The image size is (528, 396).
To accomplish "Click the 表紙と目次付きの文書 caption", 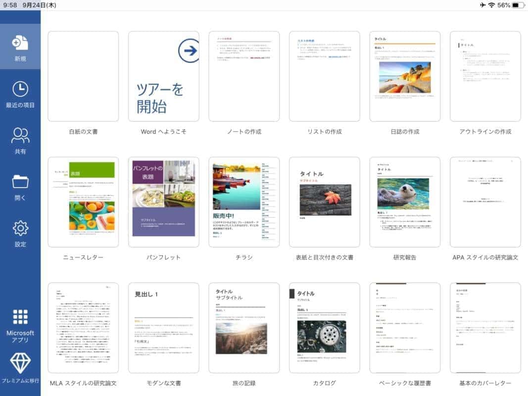I will point(325,257).
